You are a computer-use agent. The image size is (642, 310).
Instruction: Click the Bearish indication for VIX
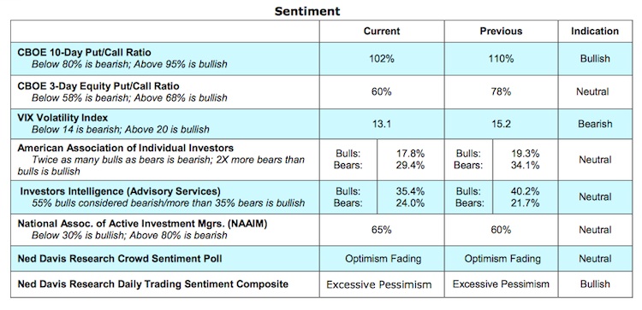(595, 124)
